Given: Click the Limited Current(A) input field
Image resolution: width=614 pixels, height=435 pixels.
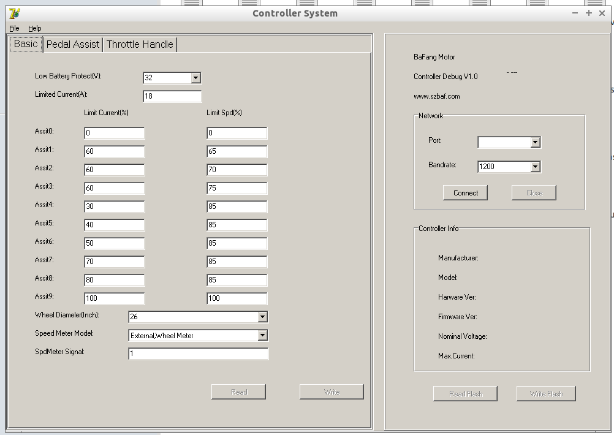Looking at the screenshot, I should 172,96.
